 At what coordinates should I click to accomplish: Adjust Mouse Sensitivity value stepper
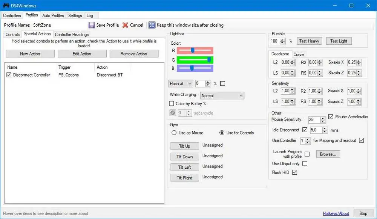coord(323,119)
